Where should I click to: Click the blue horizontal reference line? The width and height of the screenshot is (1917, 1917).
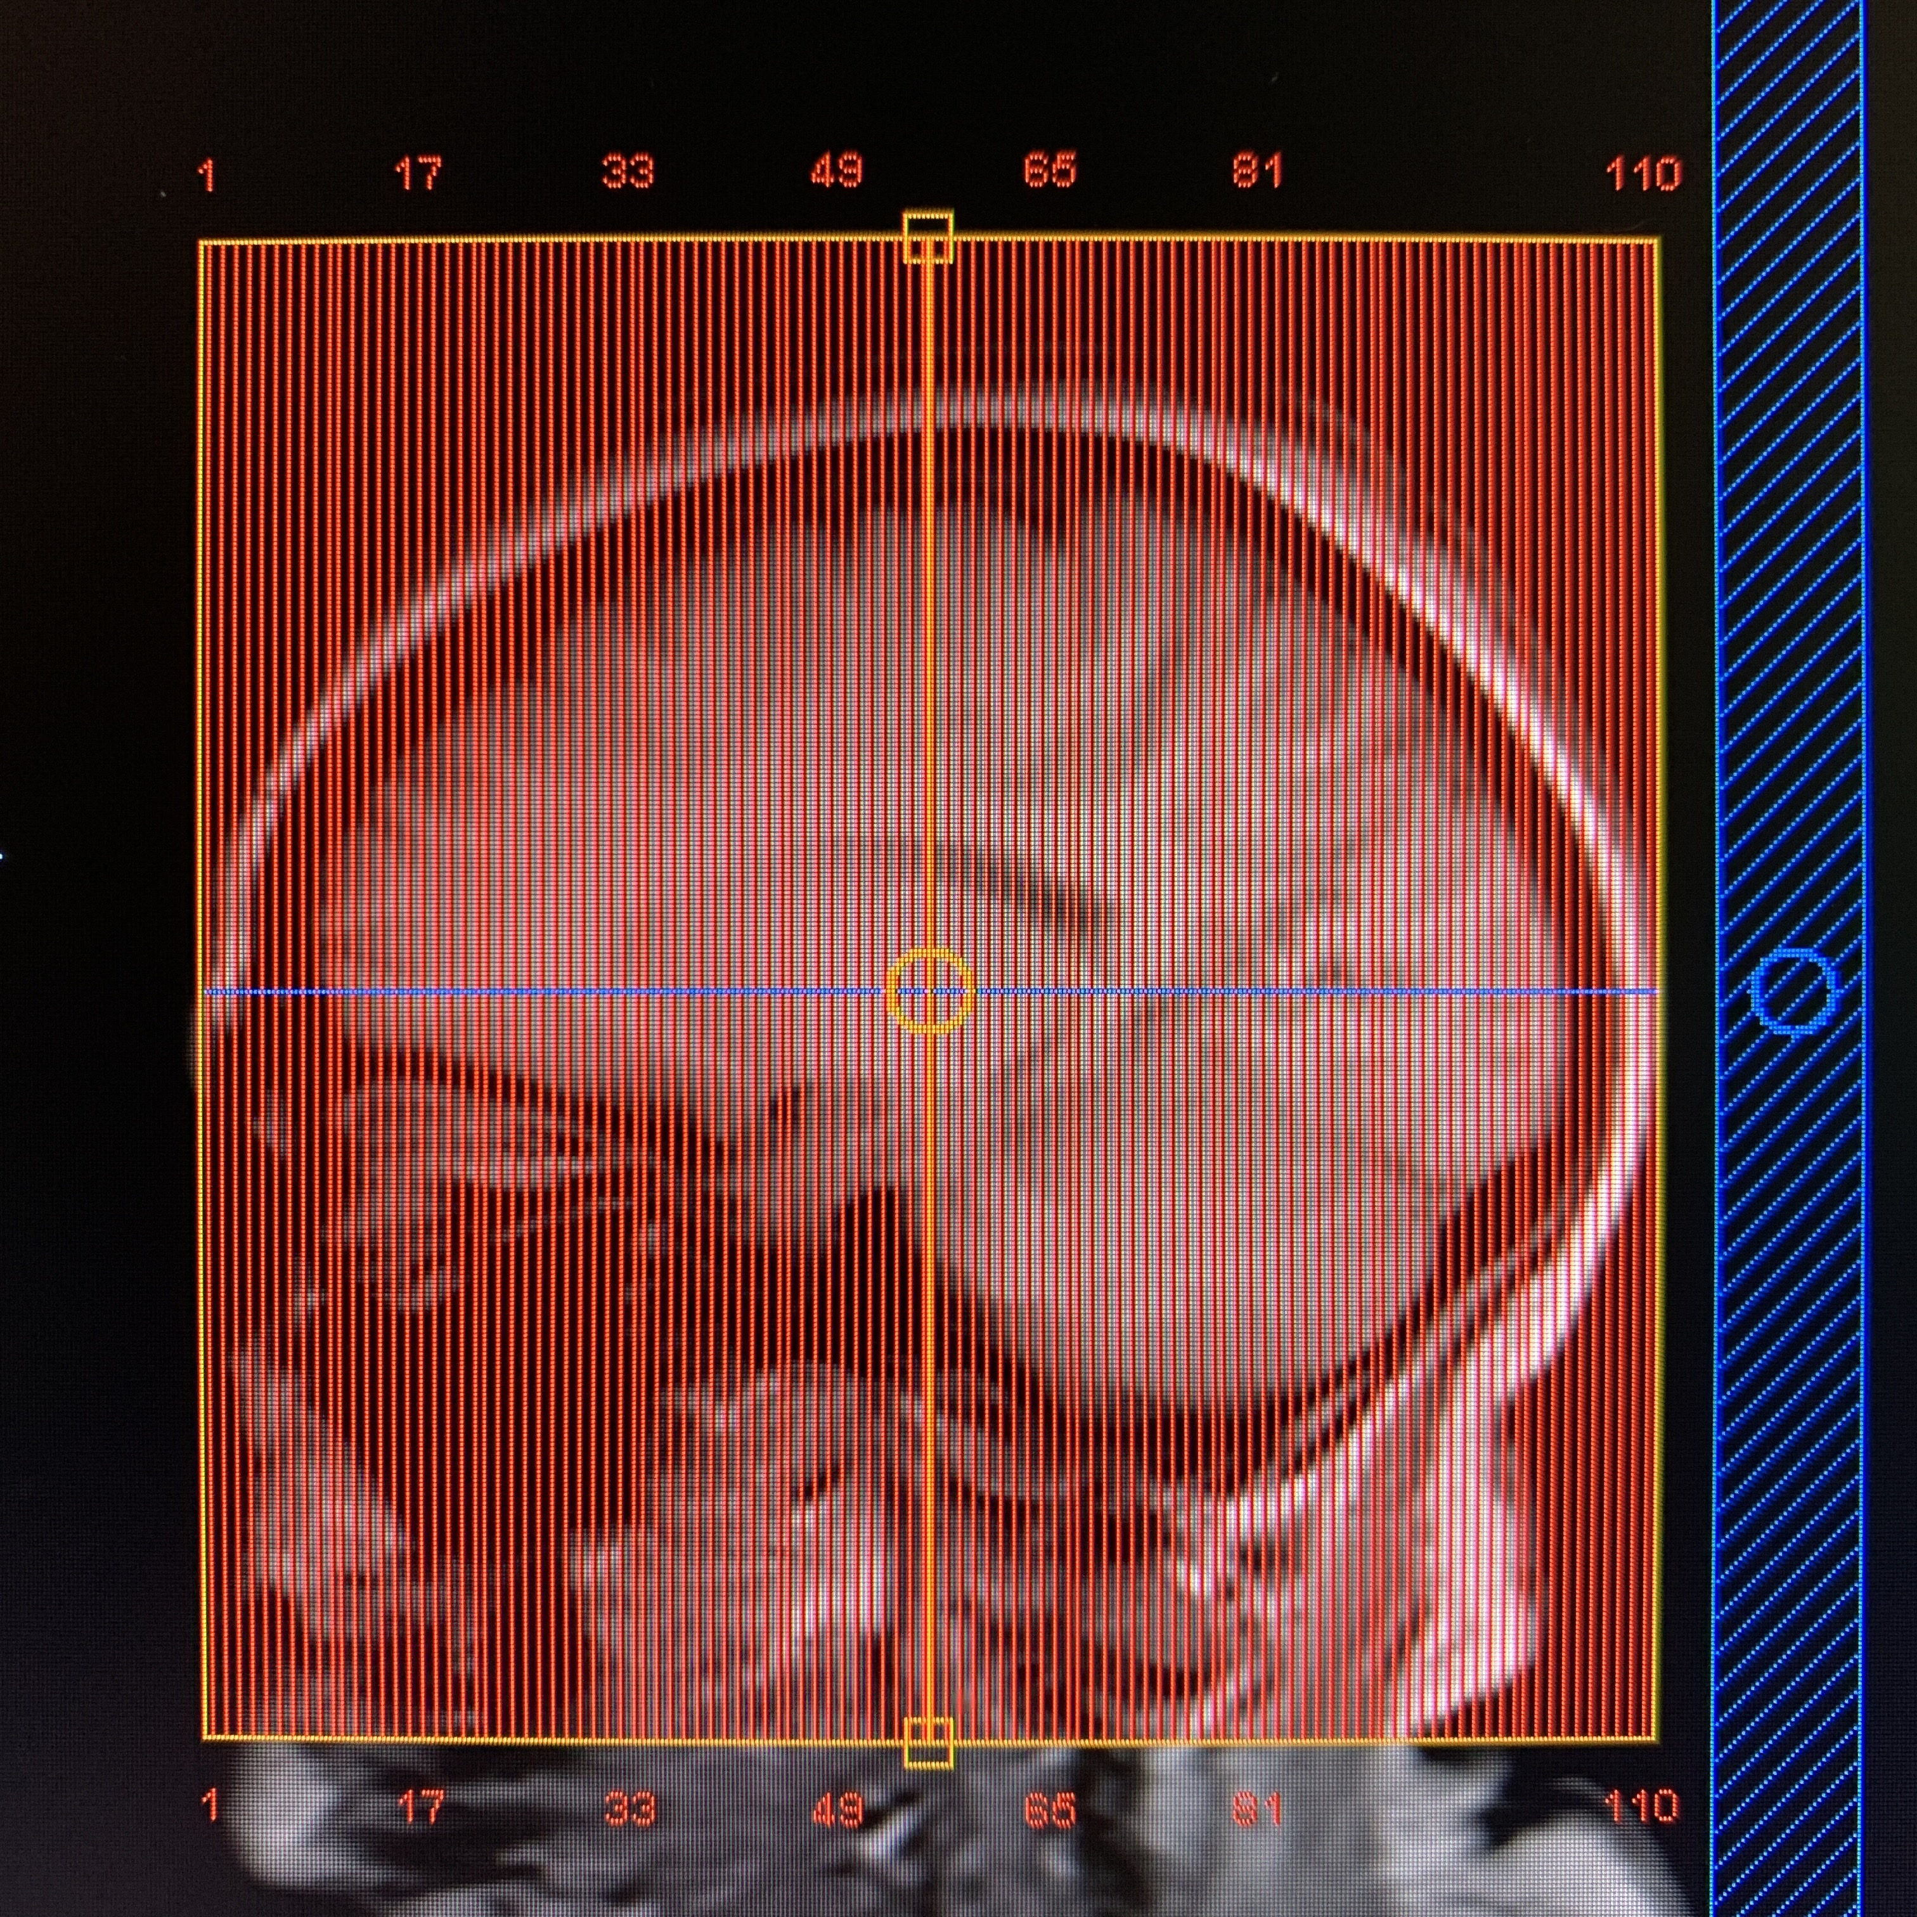pyautogui.click(x=496, y=991)
